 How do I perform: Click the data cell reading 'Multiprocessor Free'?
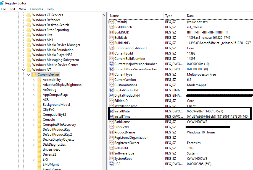pyautogui.click(x=201, y=74)
